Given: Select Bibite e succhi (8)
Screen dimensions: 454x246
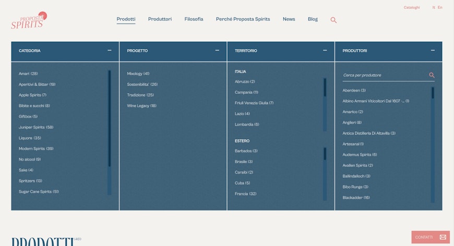Looking at the screenshot, I should coord(34,106).
